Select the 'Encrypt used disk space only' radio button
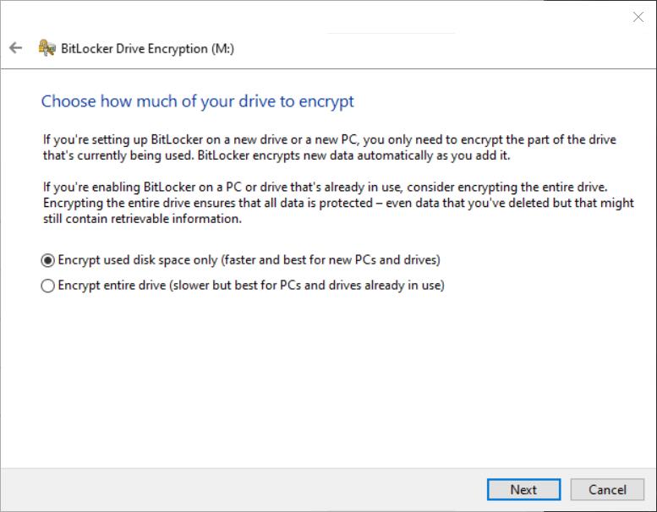Image resolution: width=657 pixels, height=512 pixels. pyautogui.click(x=48, y=260)
